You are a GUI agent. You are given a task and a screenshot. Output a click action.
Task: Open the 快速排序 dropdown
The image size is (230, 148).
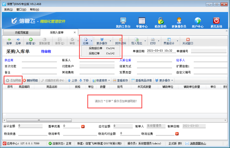(101, 80)
